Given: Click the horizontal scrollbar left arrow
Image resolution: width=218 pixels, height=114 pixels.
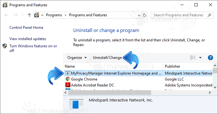Looking at the screenshot, I should 66,92.
